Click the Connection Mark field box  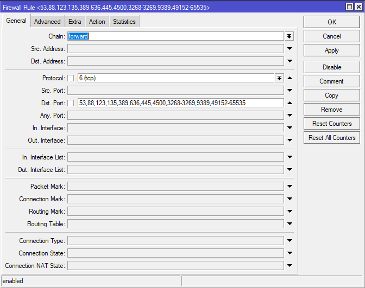coord(175,199)
